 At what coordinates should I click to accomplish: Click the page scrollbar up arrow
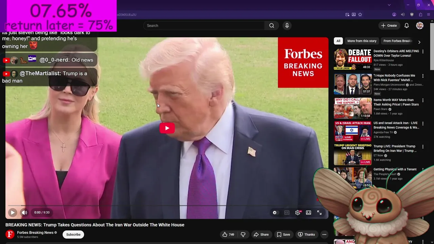tap(432, 21)
